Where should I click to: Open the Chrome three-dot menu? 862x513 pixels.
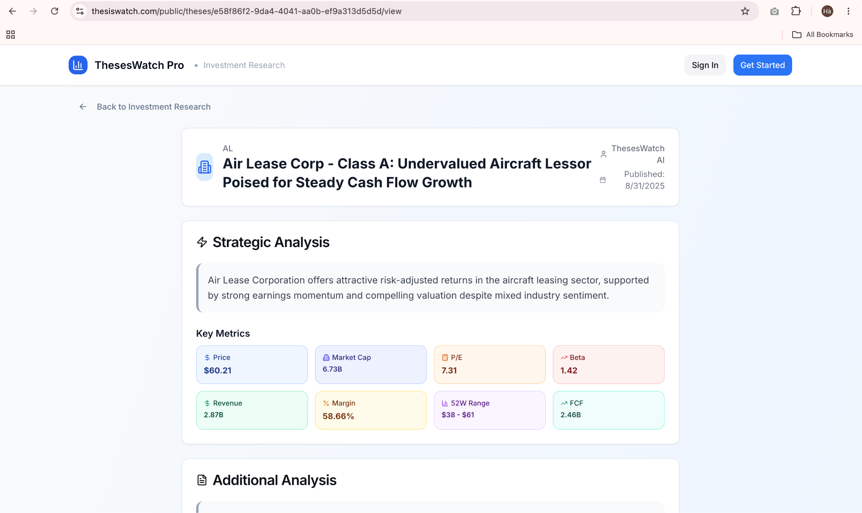849,11
